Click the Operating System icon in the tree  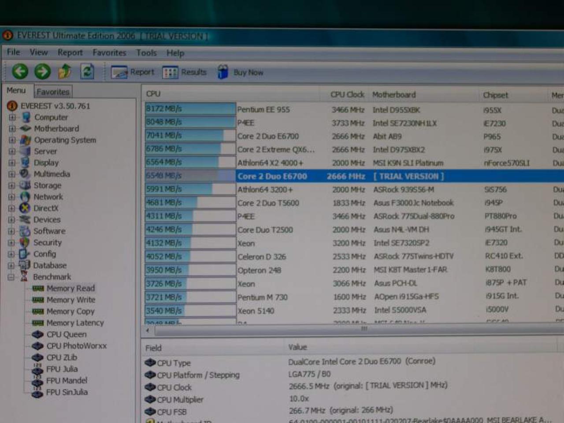26,140
